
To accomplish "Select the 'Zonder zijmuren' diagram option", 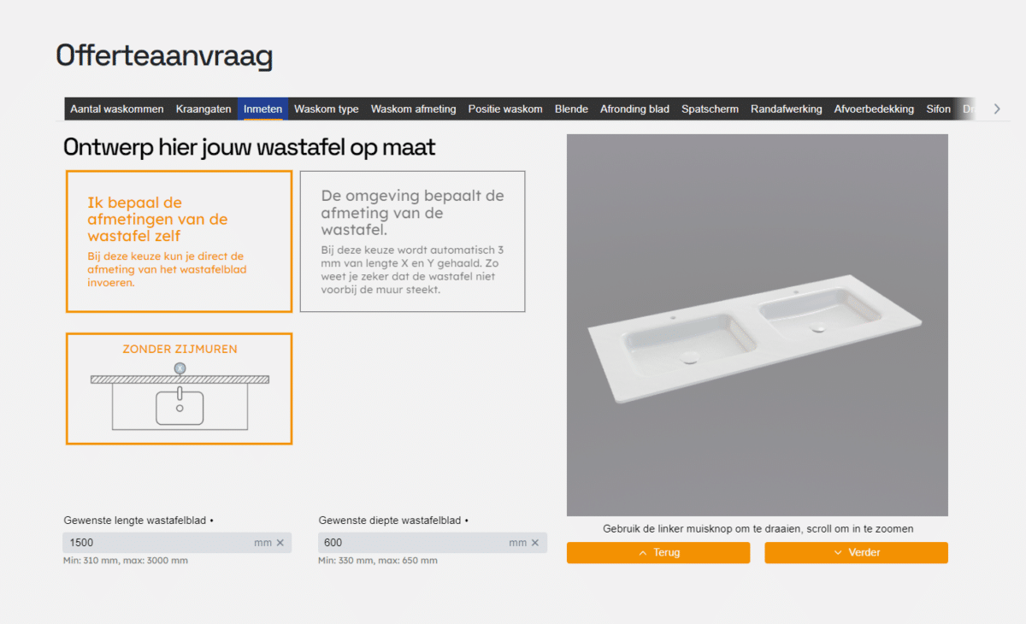I will pos(179,389).
